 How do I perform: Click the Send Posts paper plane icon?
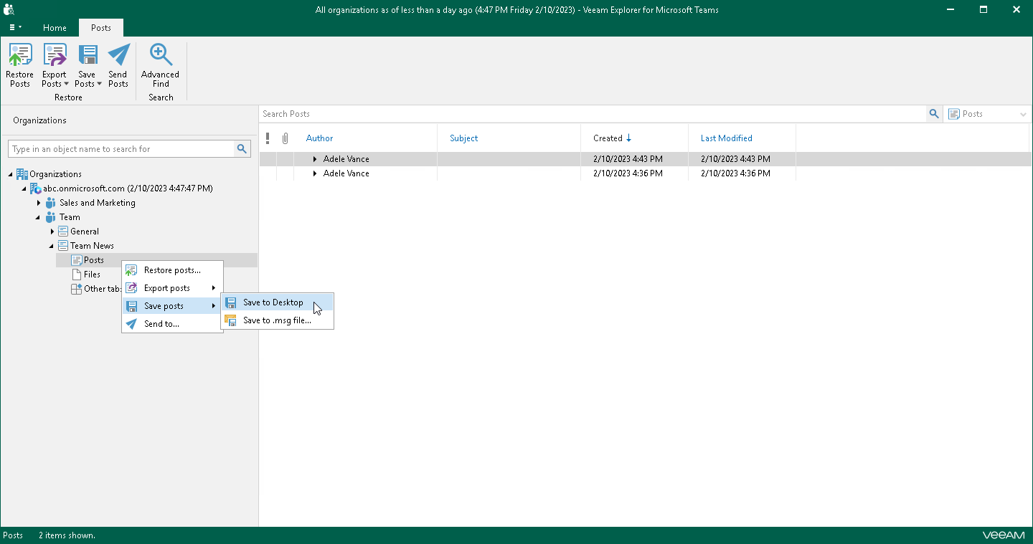point(118,56)
